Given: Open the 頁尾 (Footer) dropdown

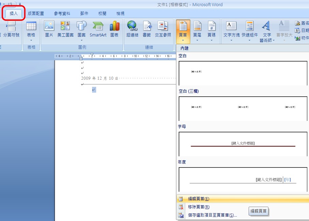Looking at the screenshot, I should point(197,31).
